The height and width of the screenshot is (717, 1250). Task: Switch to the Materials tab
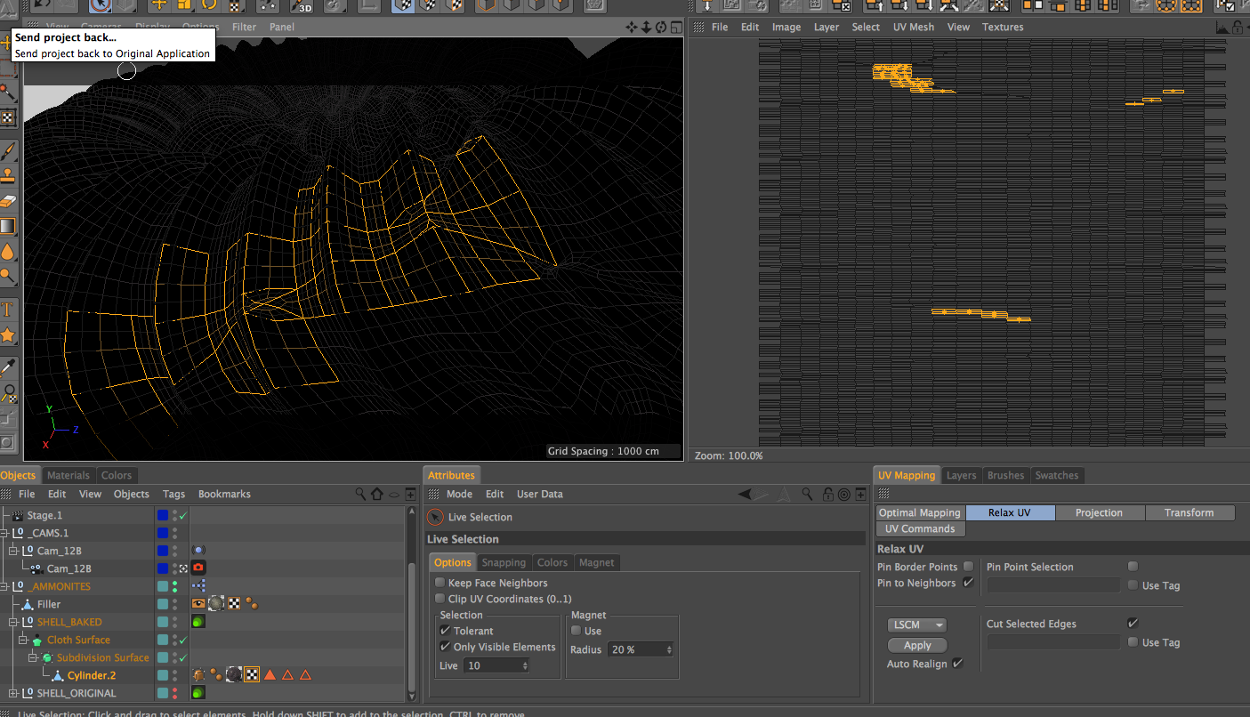click(69, 475)
